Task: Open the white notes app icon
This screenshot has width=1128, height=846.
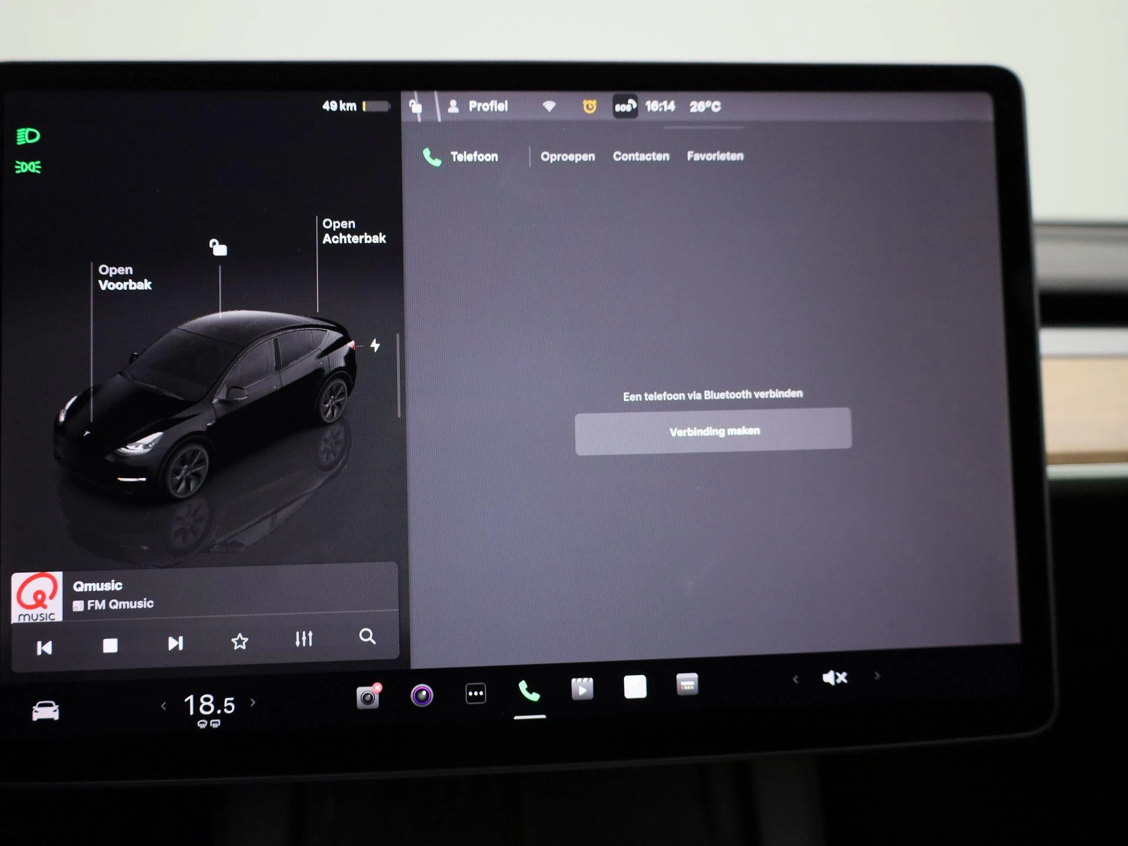Action: [x=635, y=687]
